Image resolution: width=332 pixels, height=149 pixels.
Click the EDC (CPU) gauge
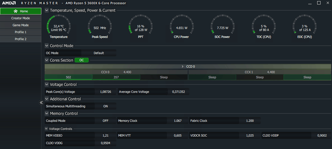coord(304,26)
